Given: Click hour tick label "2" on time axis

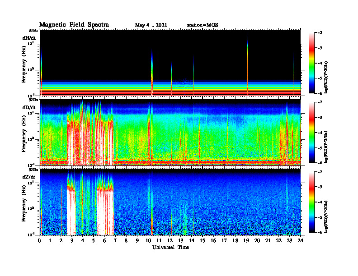Looking at the screenshot, I should click(x=61, y=240).
